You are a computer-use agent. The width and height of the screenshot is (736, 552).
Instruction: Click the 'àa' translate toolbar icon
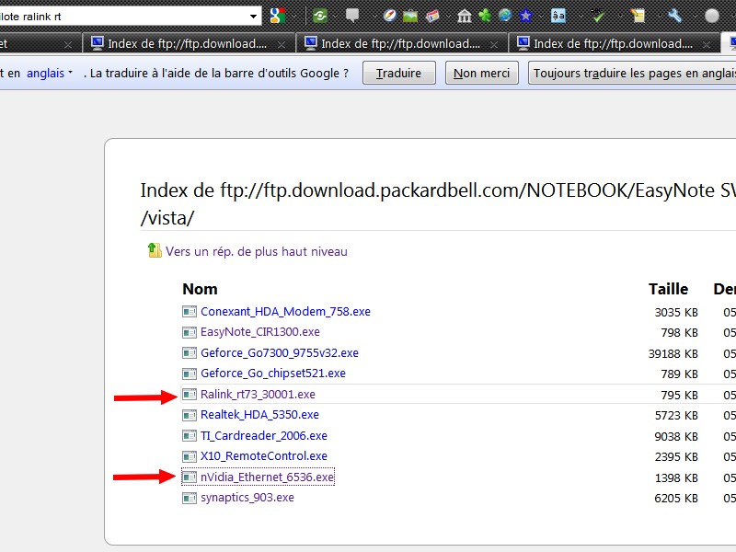tap(558, 16)
